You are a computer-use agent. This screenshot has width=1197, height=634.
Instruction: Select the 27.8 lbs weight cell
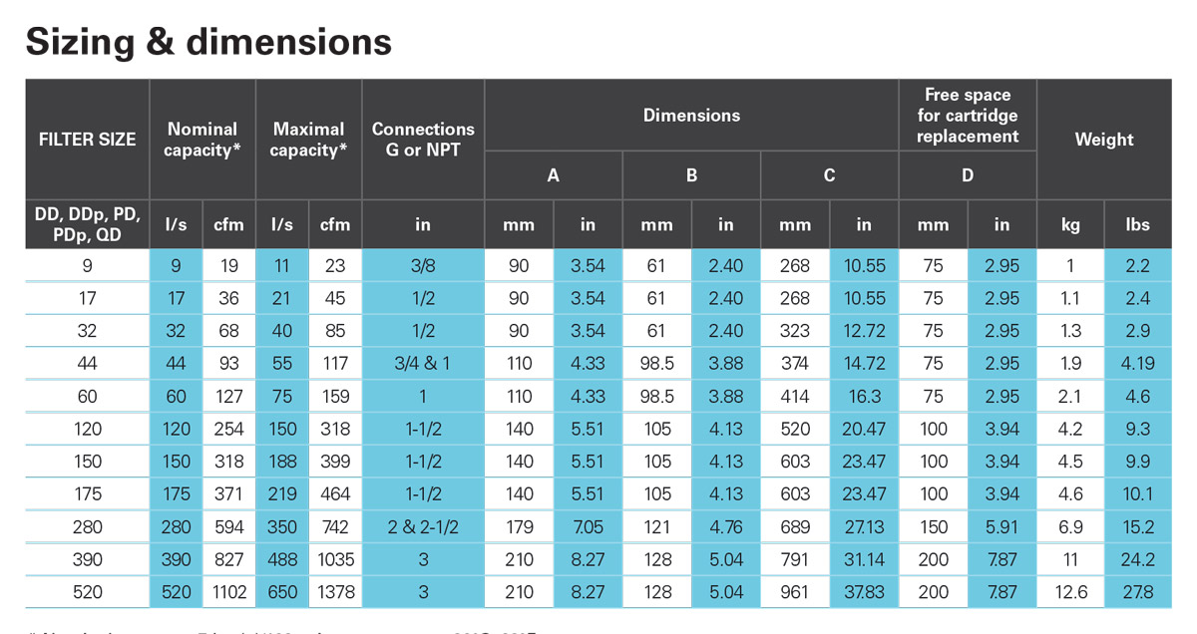[x=1138, y=592]
